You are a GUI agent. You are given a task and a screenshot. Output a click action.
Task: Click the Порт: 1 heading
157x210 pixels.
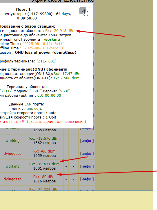pos(23,10)
